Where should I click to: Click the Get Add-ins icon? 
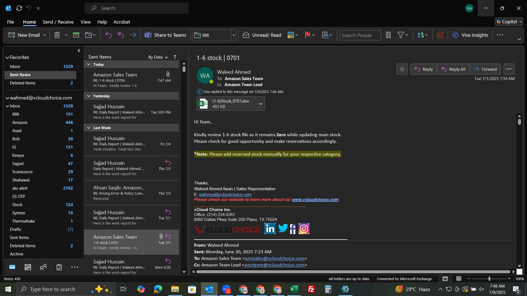point(440,35)
